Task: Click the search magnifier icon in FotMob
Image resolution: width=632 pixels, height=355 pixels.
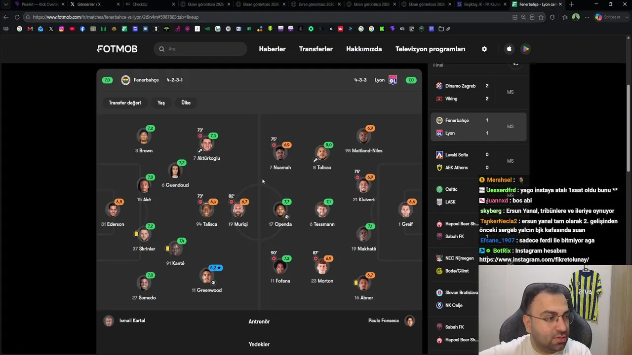Action: point(161,49)
